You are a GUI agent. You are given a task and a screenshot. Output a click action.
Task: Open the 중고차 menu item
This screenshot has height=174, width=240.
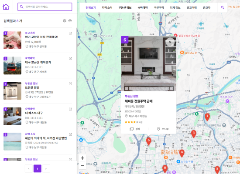(206, 8)
